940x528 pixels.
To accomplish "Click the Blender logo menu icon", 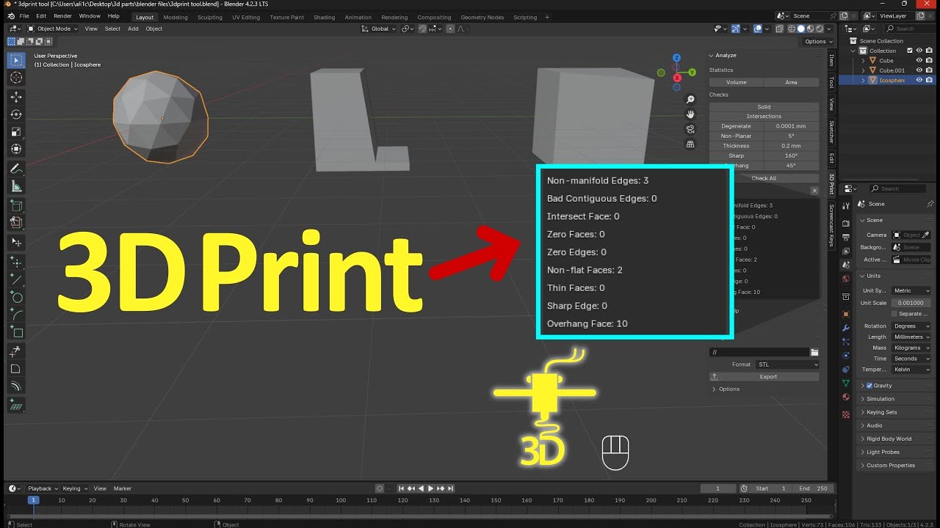I will (x=10, y=16).
